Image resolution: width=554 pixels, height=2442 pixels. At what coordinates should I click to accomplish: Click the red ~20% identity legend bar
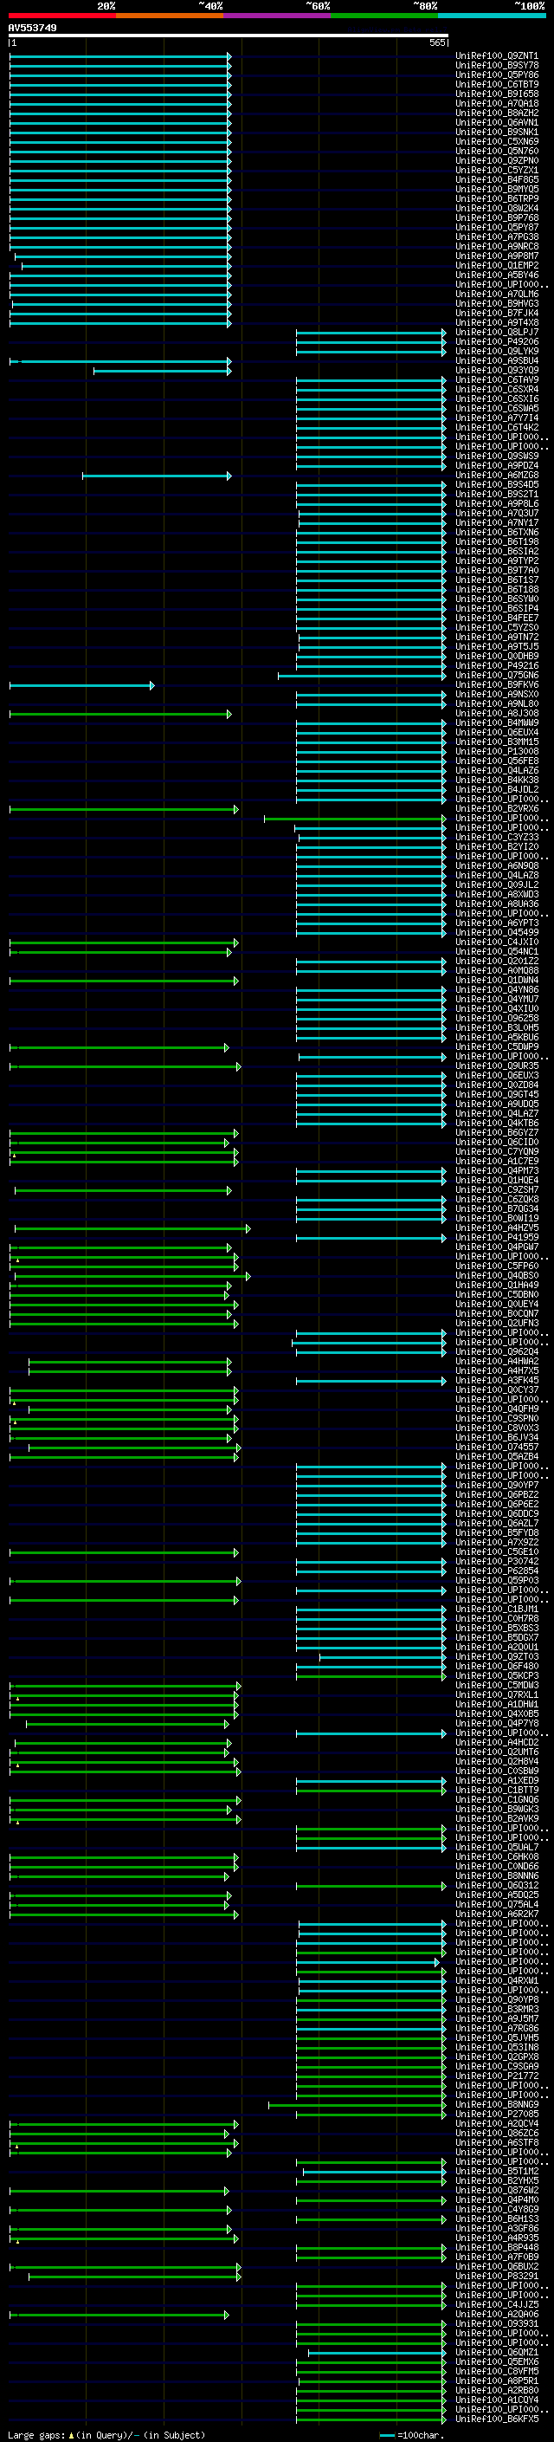click(61, 16)
